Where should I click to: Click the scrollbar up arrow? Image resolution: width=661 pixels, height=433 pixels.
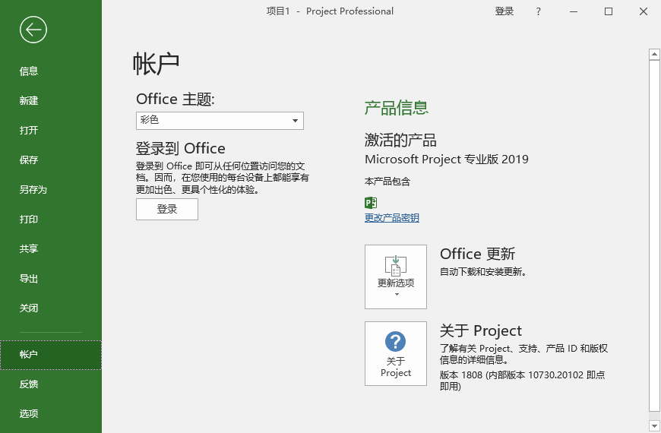pyautogui.click(x=654, y=54)
